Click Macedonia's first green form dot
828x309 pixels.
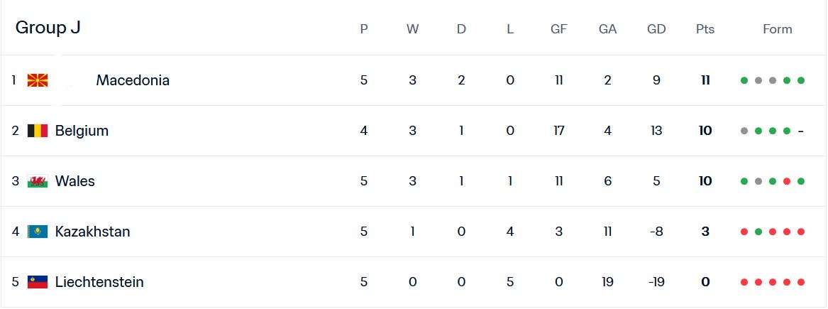click(x=744, y=80)
